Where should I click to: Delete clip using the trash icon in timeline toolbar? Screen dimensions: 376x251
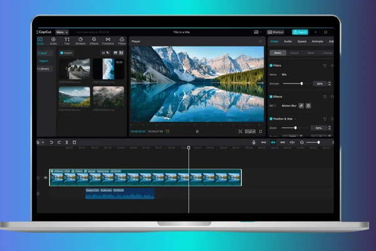coord(75,142)
